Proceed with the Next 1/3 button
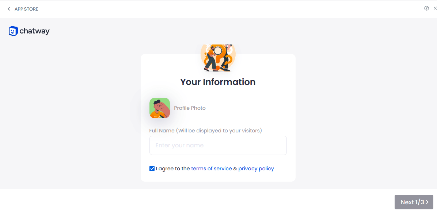 pos(414,202)
